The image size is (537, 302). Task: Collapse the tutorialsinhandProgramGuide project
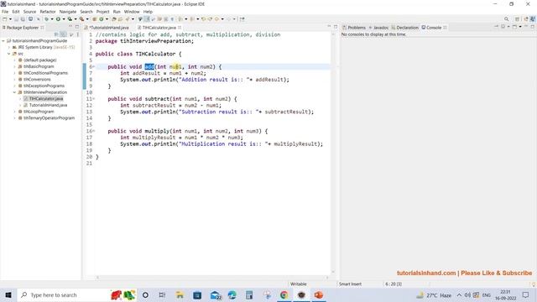[x=3, y=41]
